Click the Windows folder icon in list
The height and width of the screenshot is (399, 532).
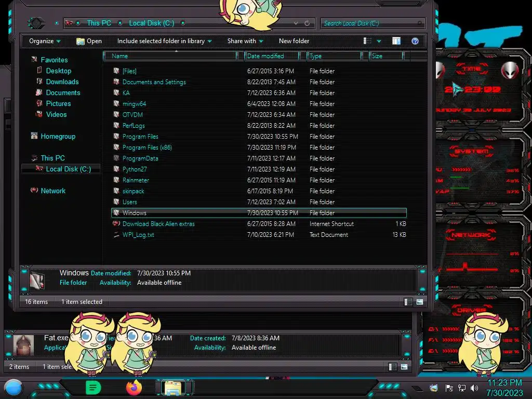[116, 212]
